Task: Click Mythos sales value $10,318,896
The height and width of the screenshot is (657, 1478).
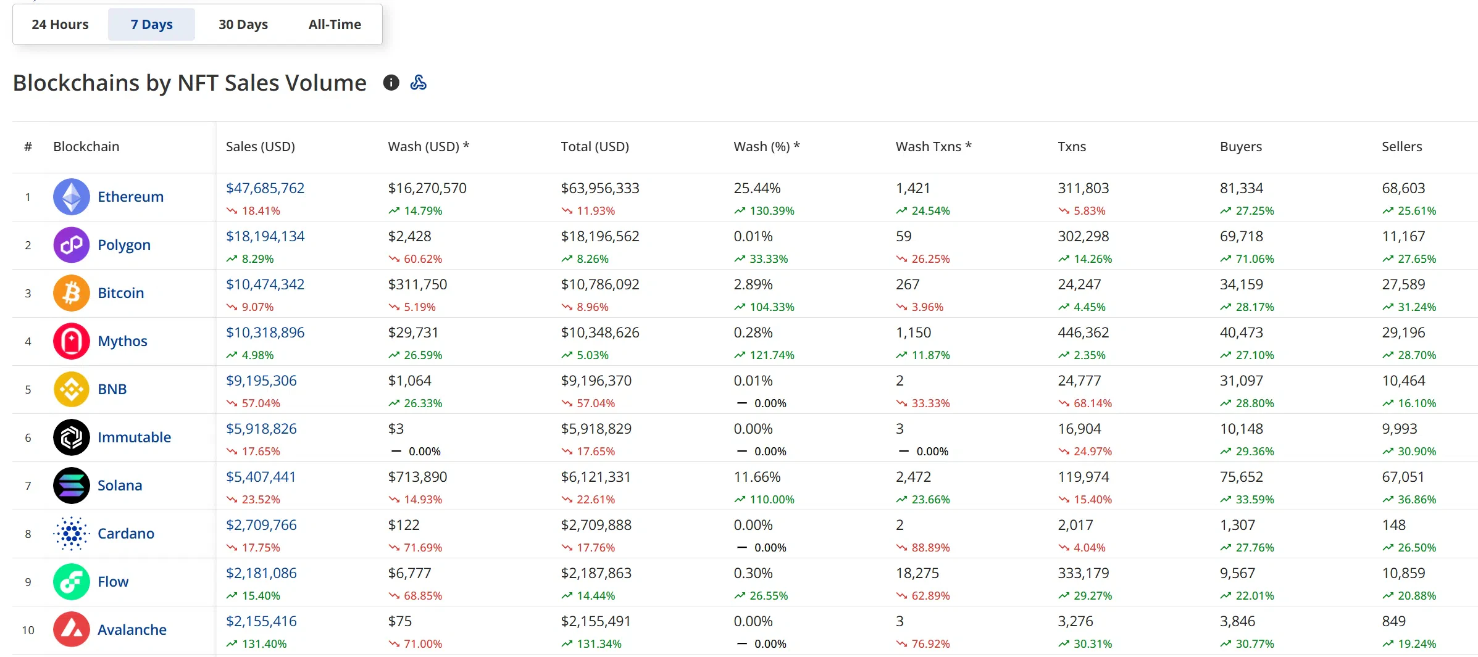Action: (265, 333)
